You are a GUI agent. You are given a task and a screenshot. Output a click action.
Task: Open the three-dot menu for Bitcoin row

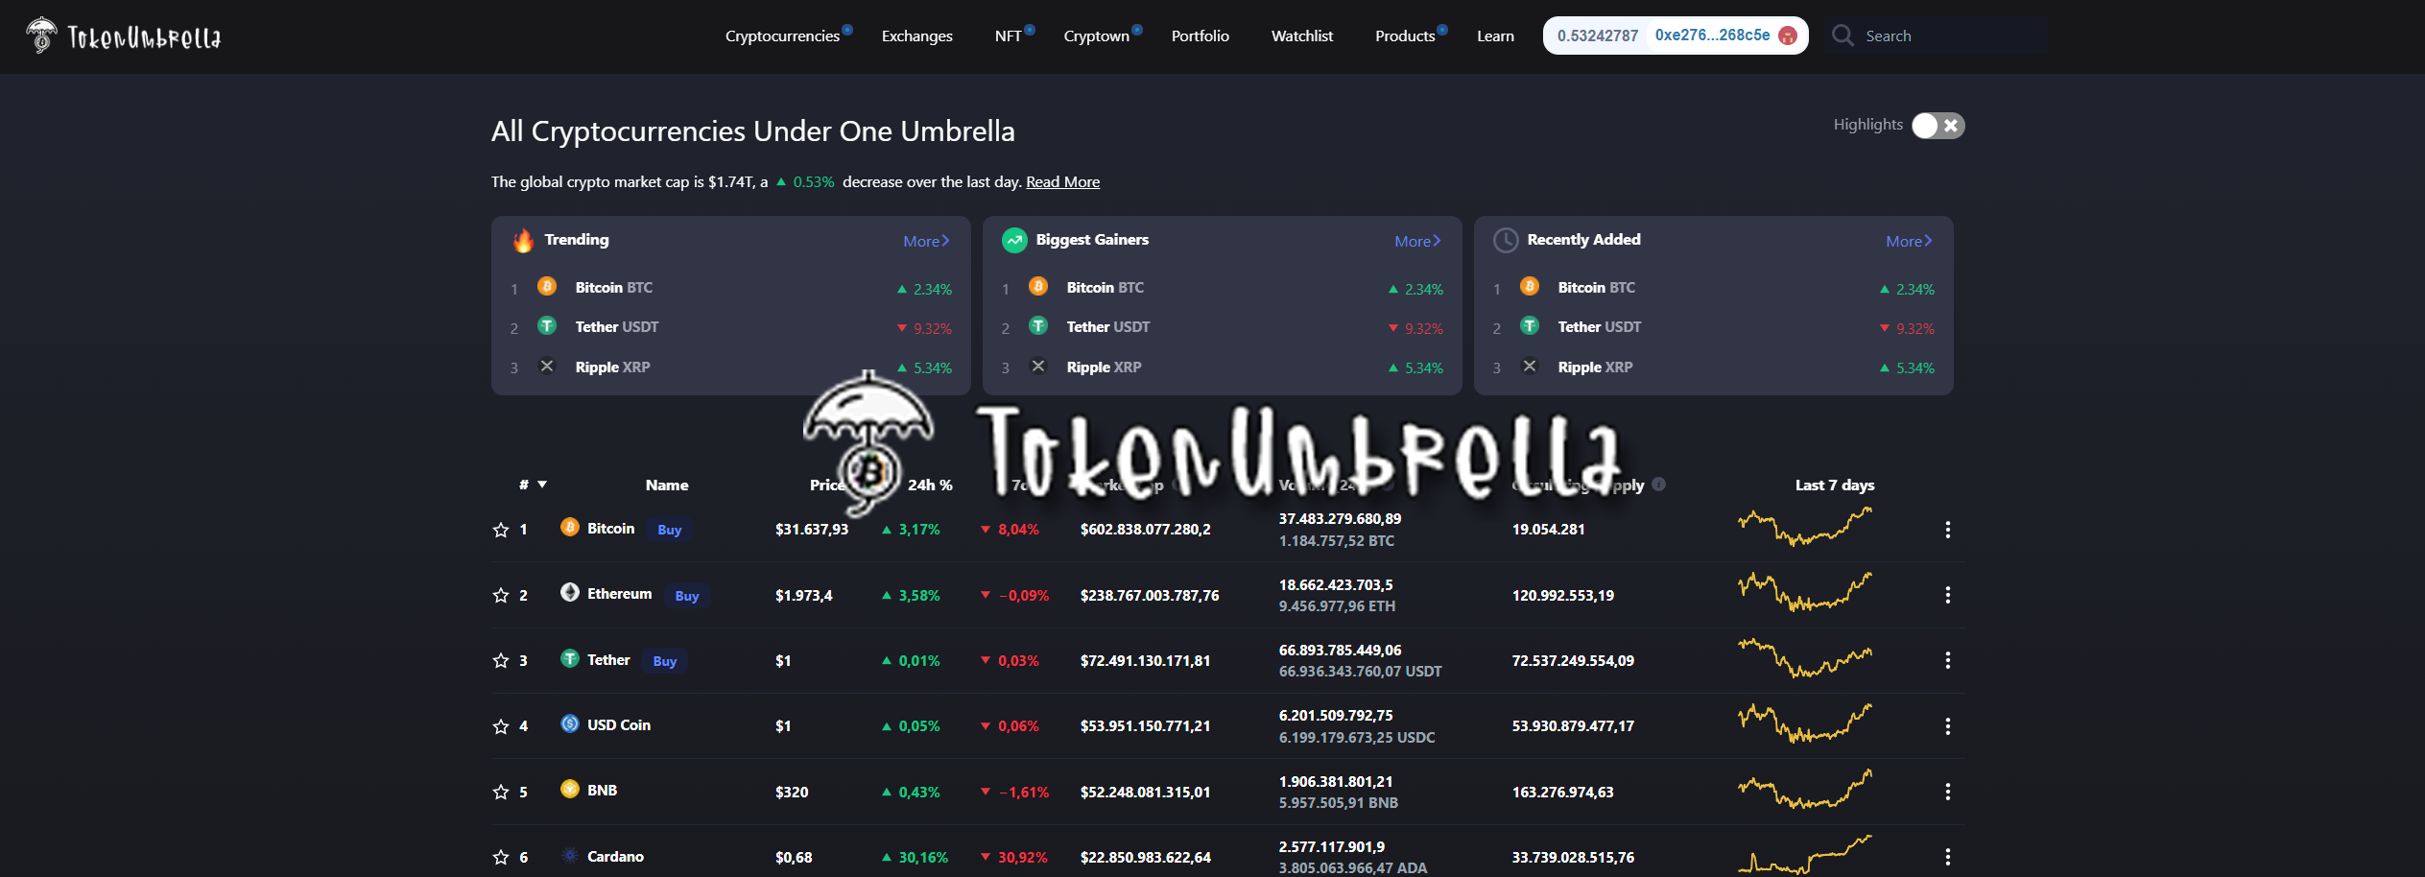pos(1948,530)
